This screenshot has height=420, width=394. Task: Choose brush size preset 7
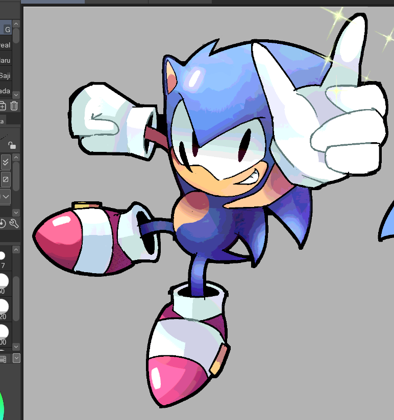6,259
